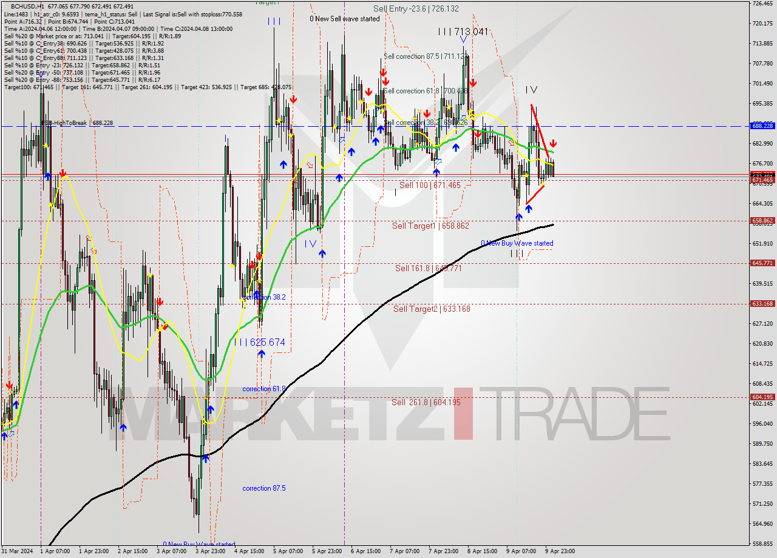Click the 'Time A:2024.04.06 12:00:00' info line
The height and width of the screenshot is (558, 777).
[x=118, y=29]
